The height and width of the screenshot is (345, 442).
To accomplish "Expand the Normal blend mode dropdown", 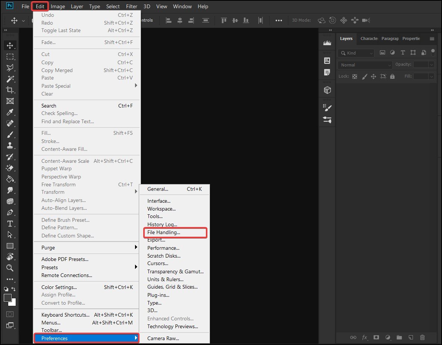I will coord(365,65).
